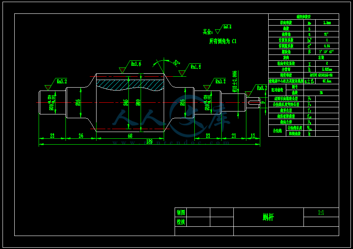Viewport: 353px width, 249px height.
Task: Select the 1:1 scale text
Action: 321,213
